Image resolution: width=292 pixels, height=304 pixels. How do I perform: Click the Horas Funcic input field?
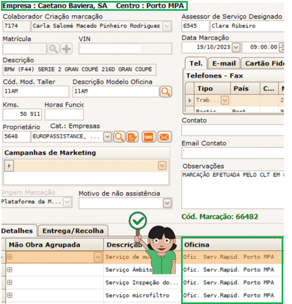(64, 114)
